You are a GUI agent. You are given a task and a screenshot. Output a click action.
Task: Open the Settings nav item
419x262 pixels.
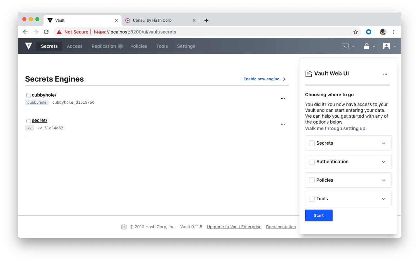186,46
